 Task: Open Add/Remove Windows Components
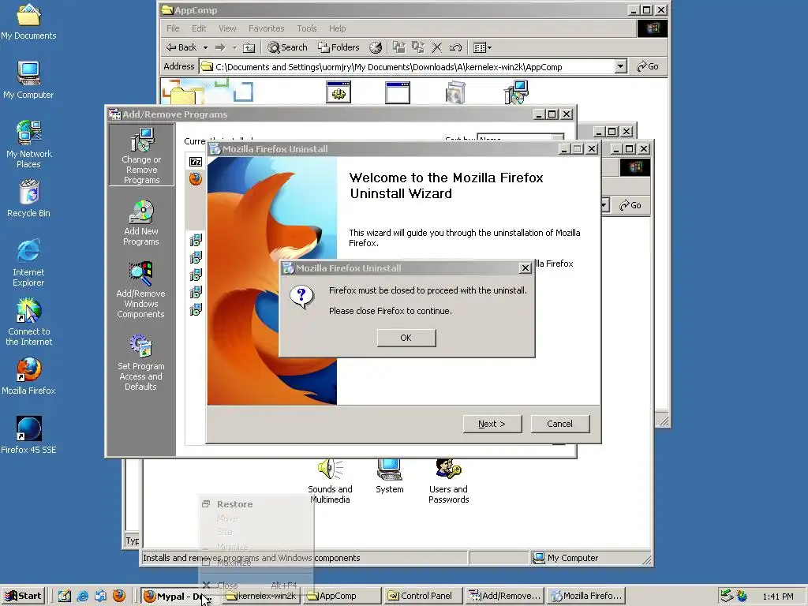click(140, 290)
